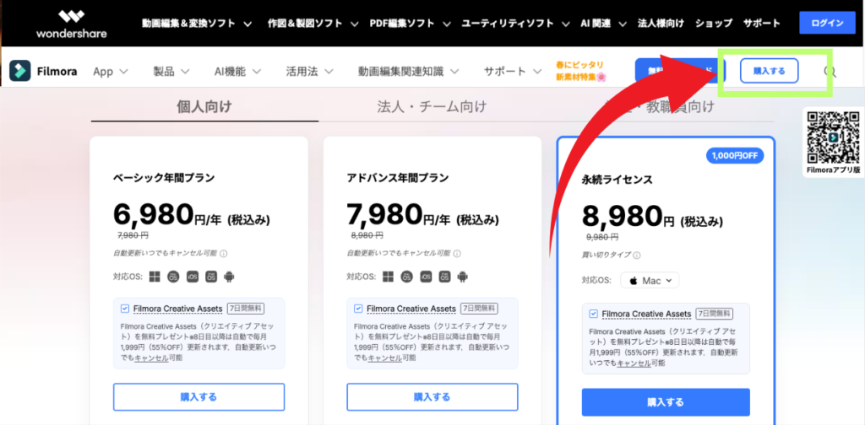
Task: Toggle Creative Assets checkbox in ベーシック plan
Action: [x=125, y=309]
